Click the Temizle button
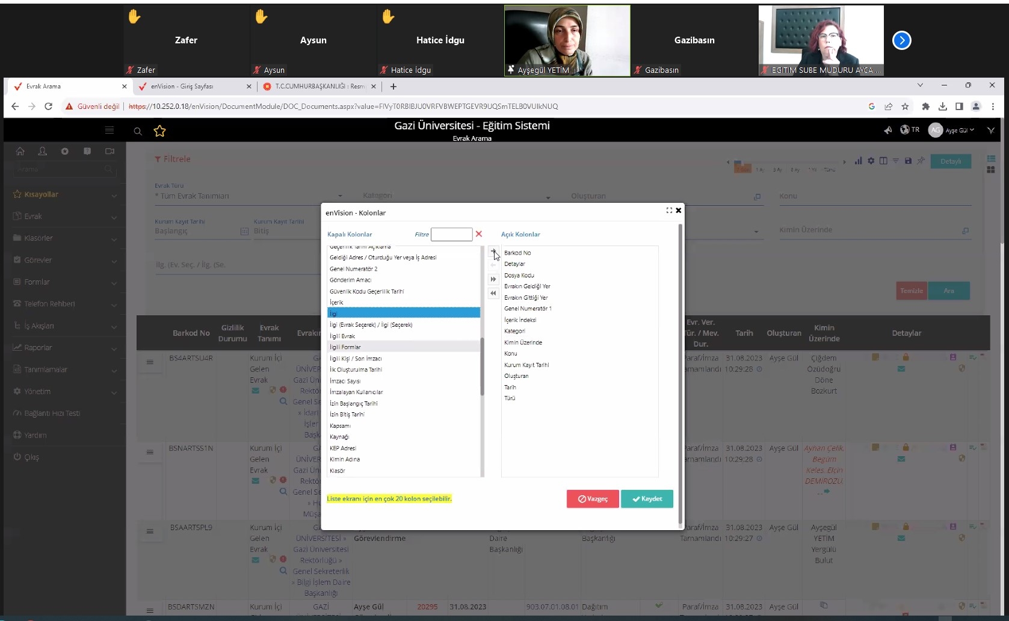This screenshot has height=621, width=1009. click(x=912, y=291)
